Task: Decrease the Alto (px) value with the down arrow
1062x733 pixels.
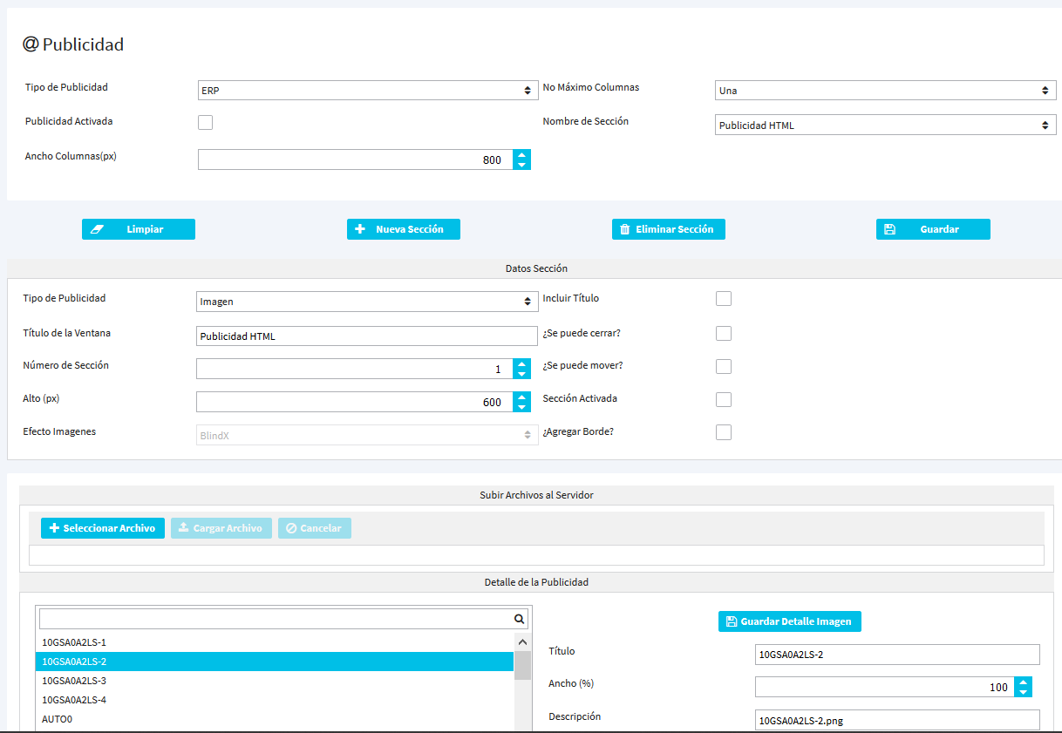Action: [521, 407]
